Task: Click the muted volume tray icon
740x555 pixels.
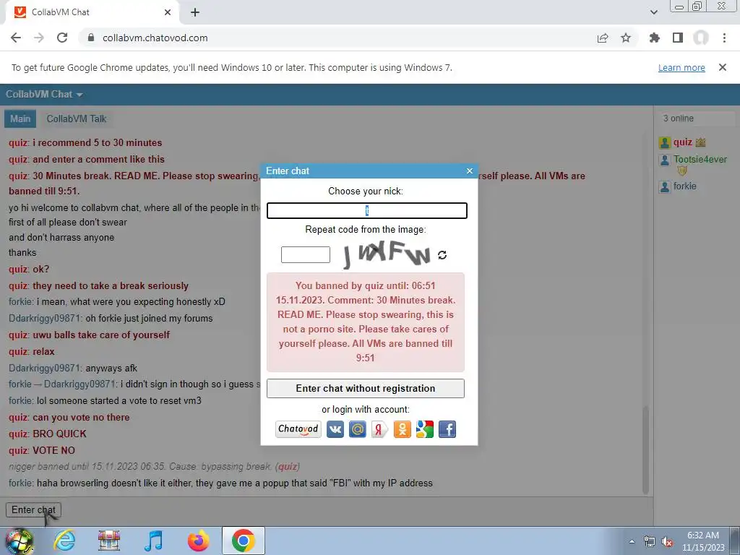Action: coord(667,542)
